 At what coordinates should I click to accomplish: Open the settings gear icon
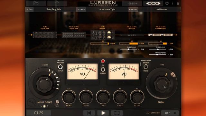[x=167, y=3]
